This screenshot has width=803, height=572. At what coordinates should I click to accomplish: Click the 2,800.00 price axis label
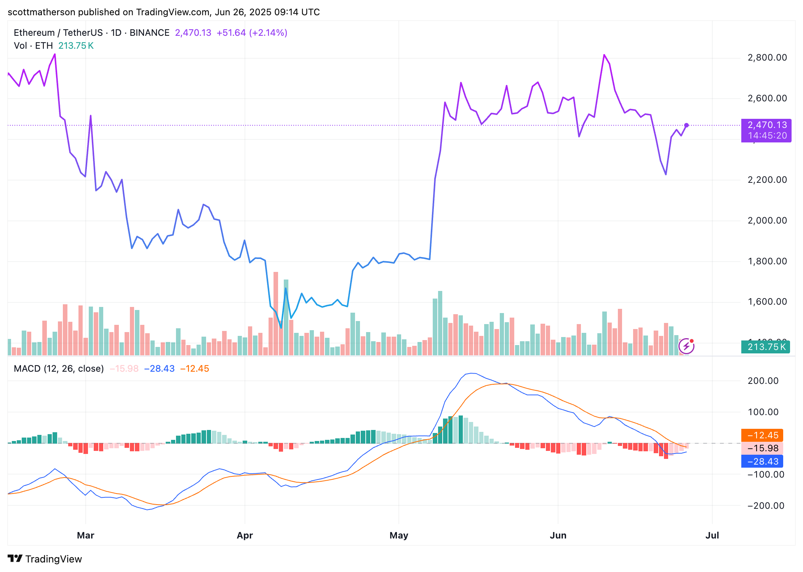[x=767, y=58]
